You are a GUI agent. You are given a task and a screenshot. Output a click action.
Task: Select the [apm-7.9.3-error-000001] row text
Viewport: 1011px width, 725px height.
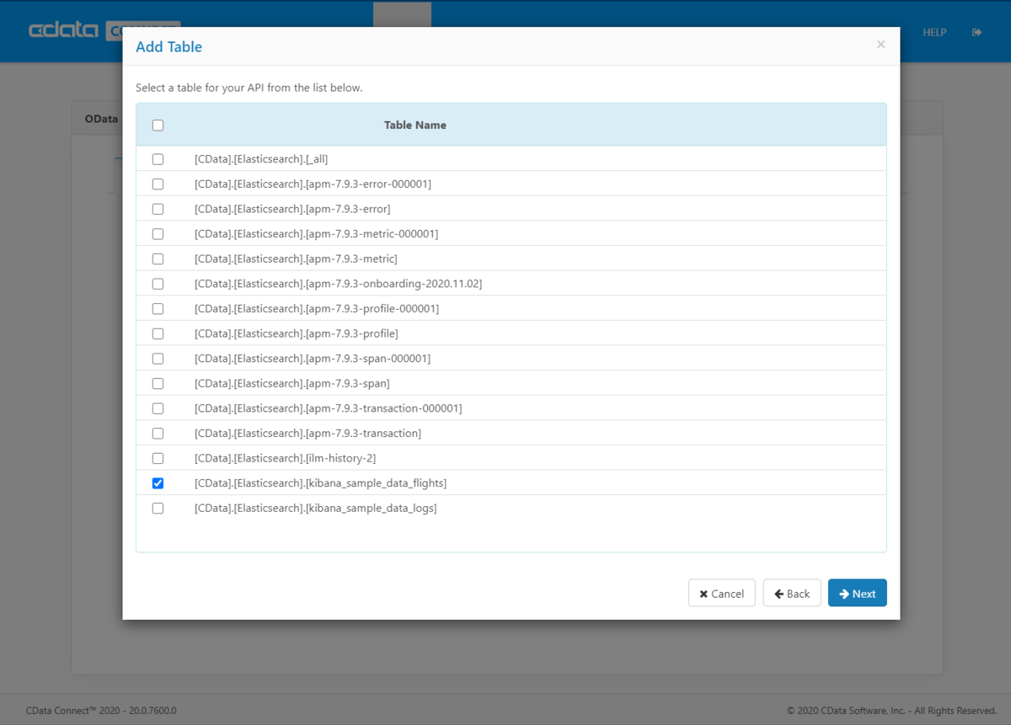(x=313, y=184)
